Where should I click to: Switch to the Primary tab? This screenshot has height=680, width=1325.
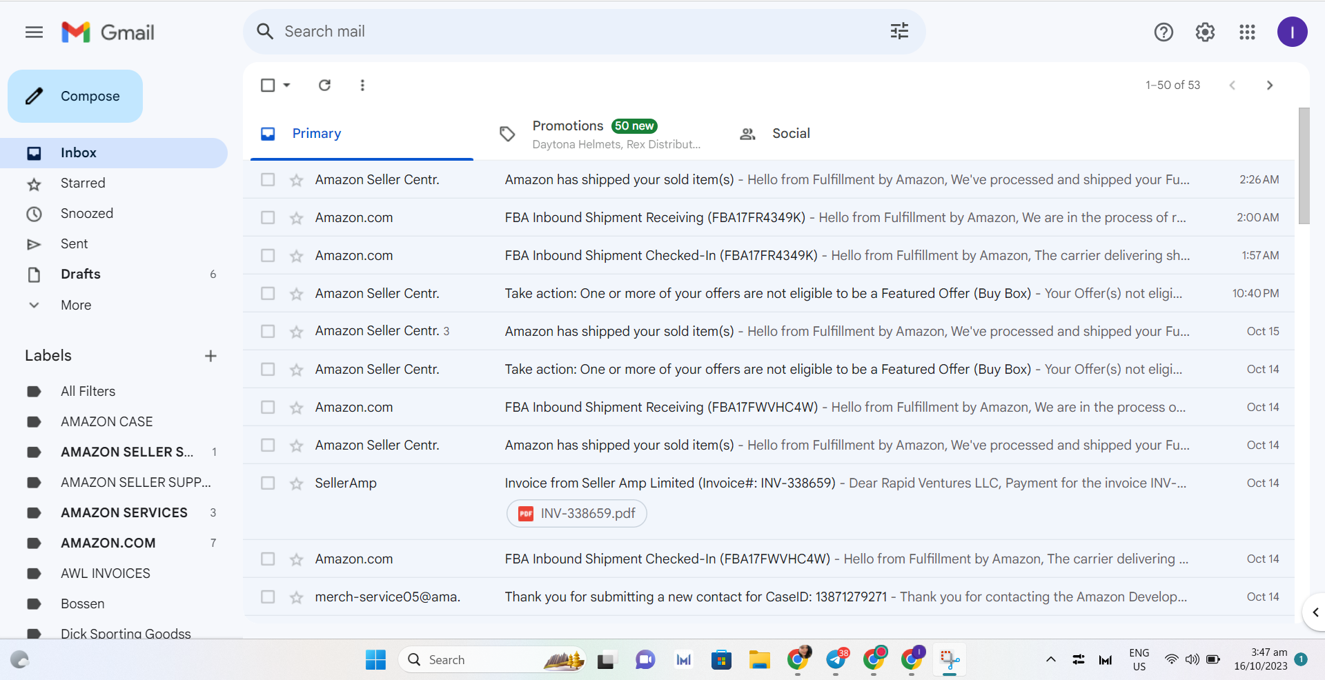pyautogui.click(x=362, y=134)
